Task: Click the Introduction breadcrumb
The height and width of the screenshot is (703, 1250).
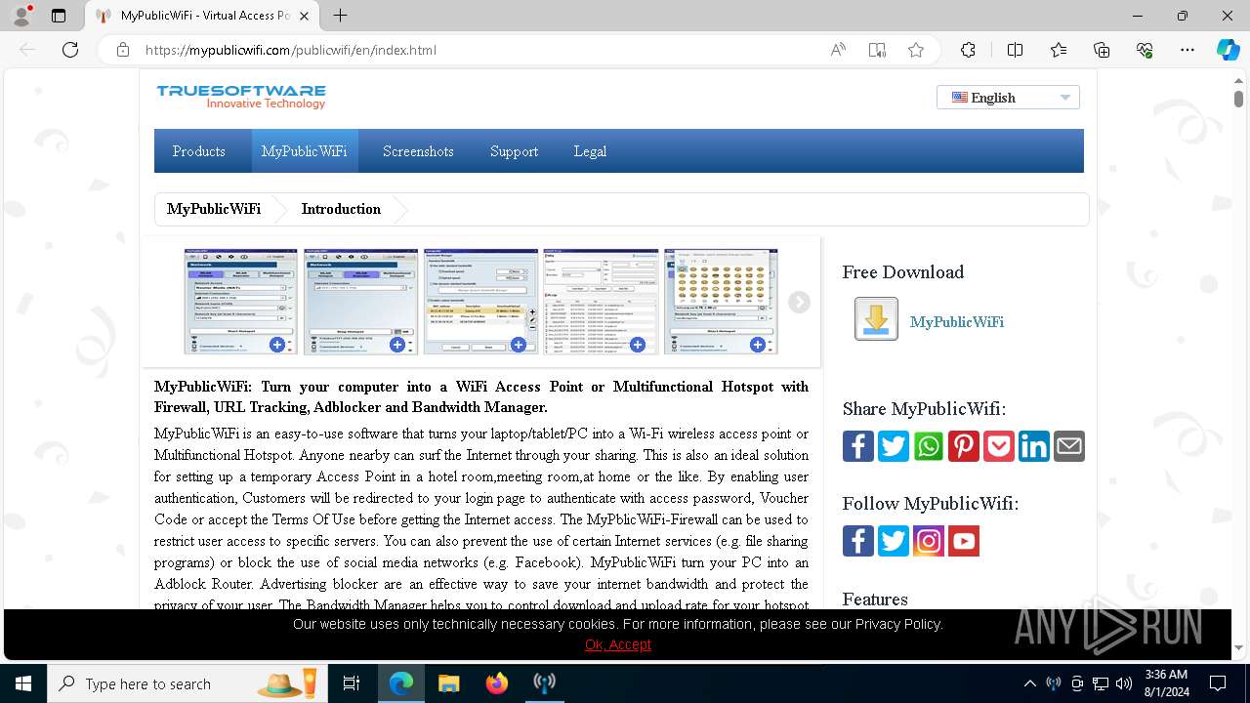Action: tap(341, 209)
